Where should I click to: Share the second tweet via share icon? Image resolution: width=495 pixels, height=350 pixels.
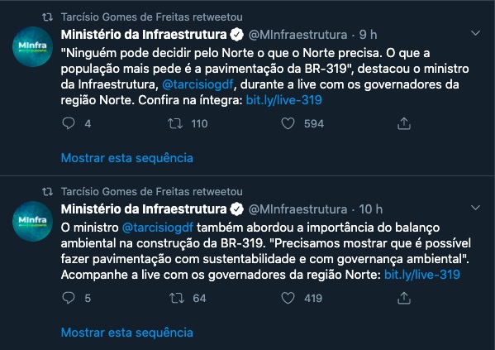tap(404, 298)
